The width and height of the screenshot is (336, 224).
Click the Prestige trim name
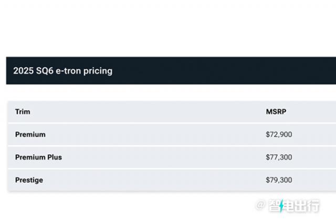[29, 180]
